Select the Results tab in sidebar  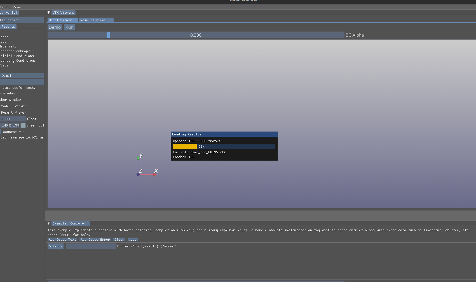coord(8,27)
